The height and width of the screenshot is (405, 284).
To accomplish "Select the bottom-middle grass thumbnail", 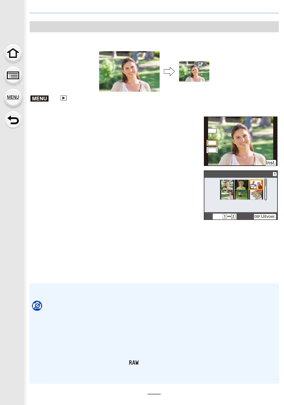I will click(242, 195).
